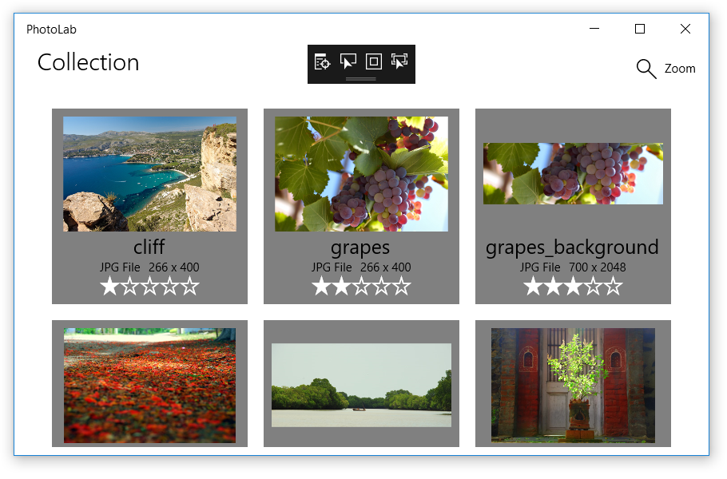Click the Zoom magnifier icon

[x=646, y=69]
